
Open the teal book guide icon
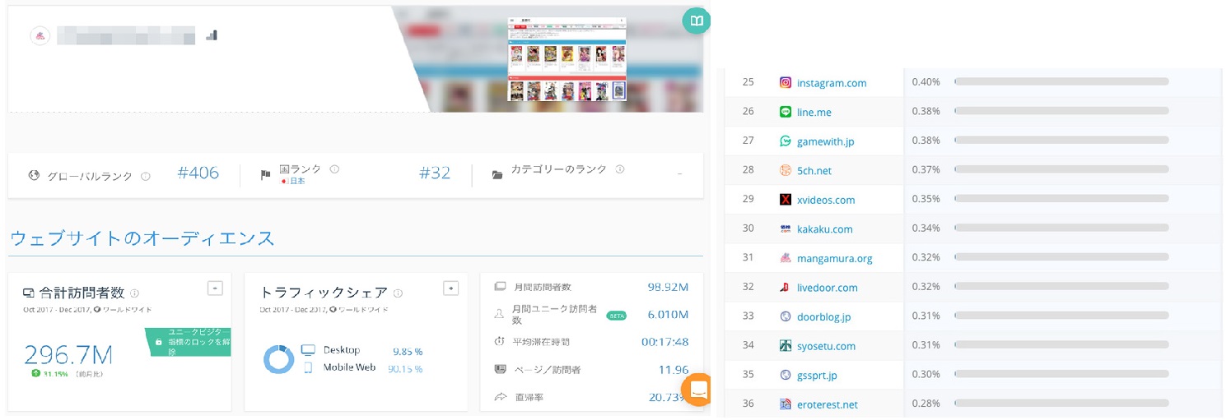pyautogui.click(x=697, y=21)
